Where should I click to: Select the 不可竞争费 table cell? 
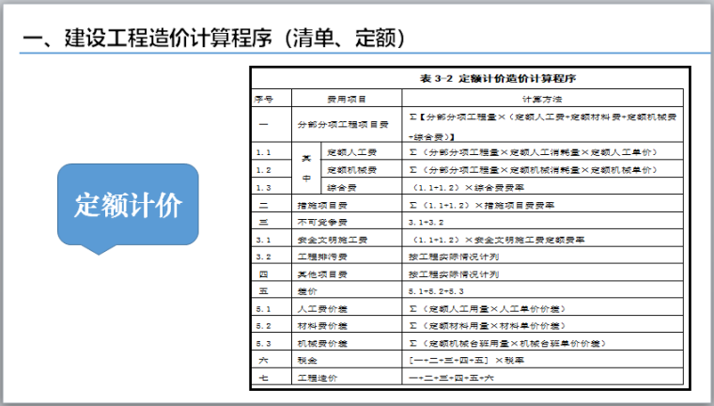pyautogui.click(x=347, y=222)
